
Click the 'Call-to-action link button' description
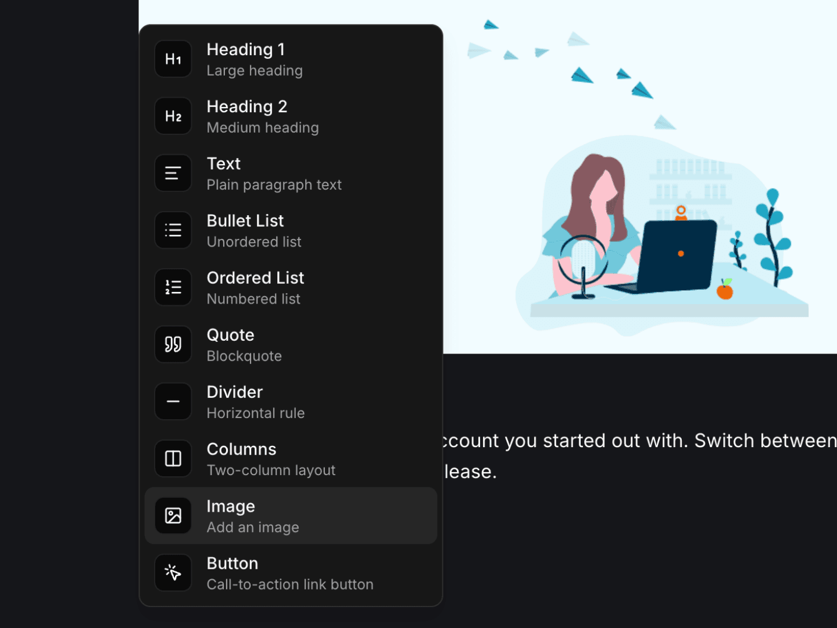tap(290, 584)
